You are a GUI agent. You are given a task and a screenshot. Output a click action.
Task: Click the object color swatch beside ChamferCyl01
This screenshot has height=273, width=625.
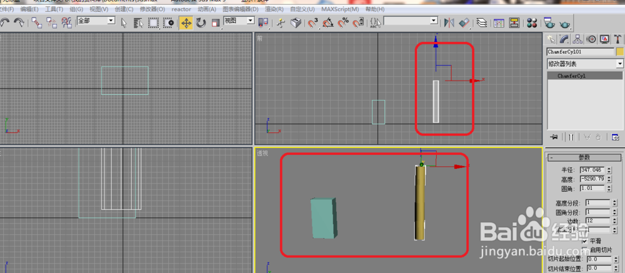point(619,52)
